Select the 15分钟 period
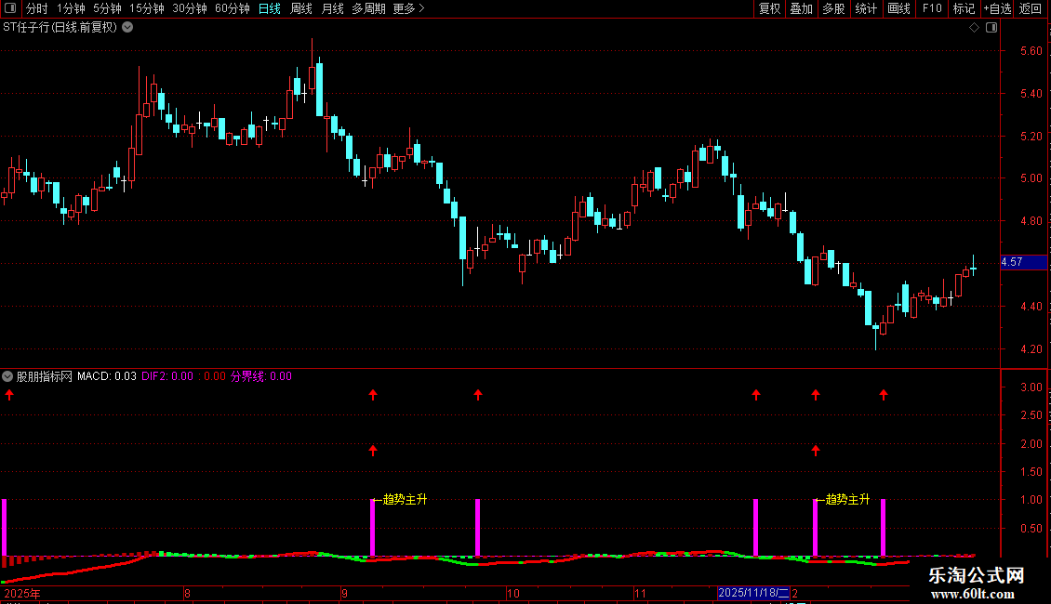The image size is (1051, 604). 147,8
